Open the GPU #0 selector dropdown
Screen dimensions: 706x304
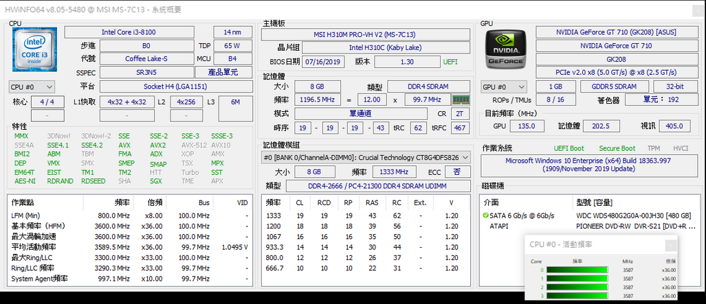(504, 86)
